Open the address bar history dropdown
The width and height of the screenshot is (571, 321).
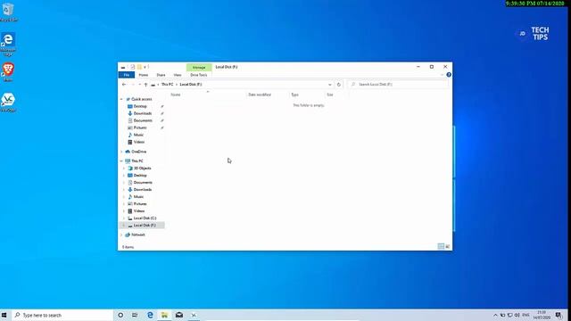[330, 85]
